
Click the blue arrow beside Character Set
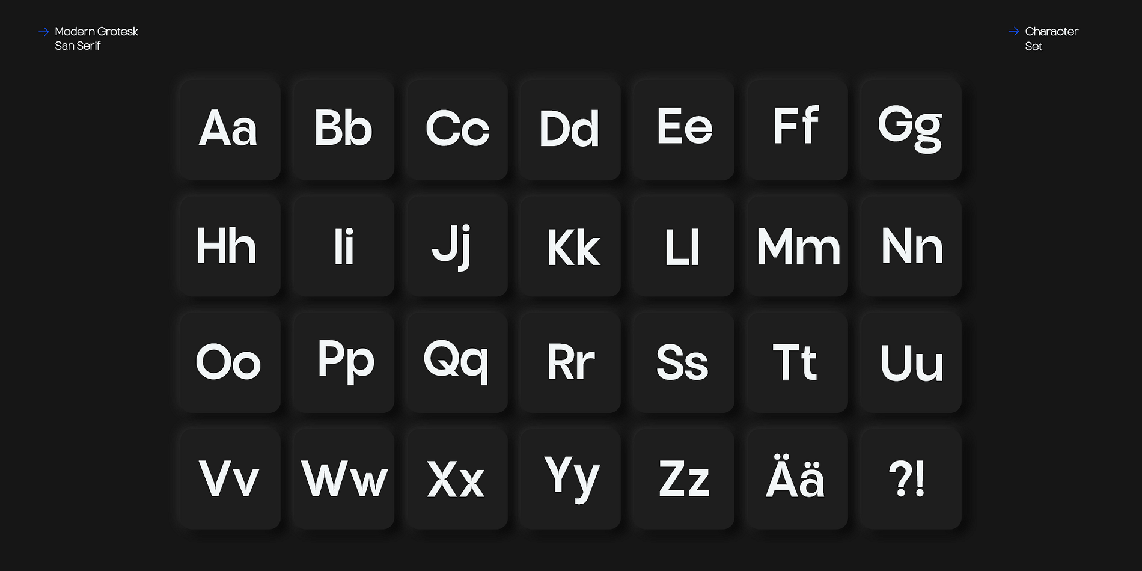pyautogui.click(x=1013, y=31)
